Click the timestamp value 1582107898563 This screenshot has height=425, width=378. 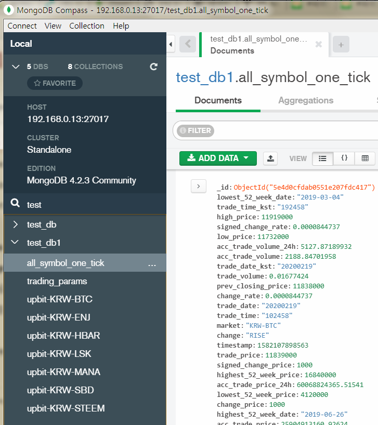[x=283, y=346]
